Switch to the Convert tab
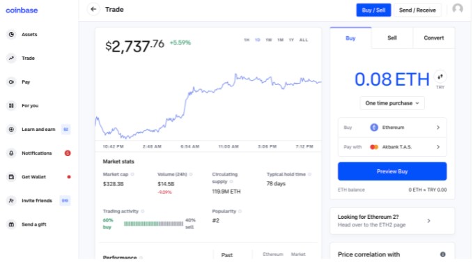Image resolution: width=473 pixels, height=262 pixels. [x=434, y=38]
